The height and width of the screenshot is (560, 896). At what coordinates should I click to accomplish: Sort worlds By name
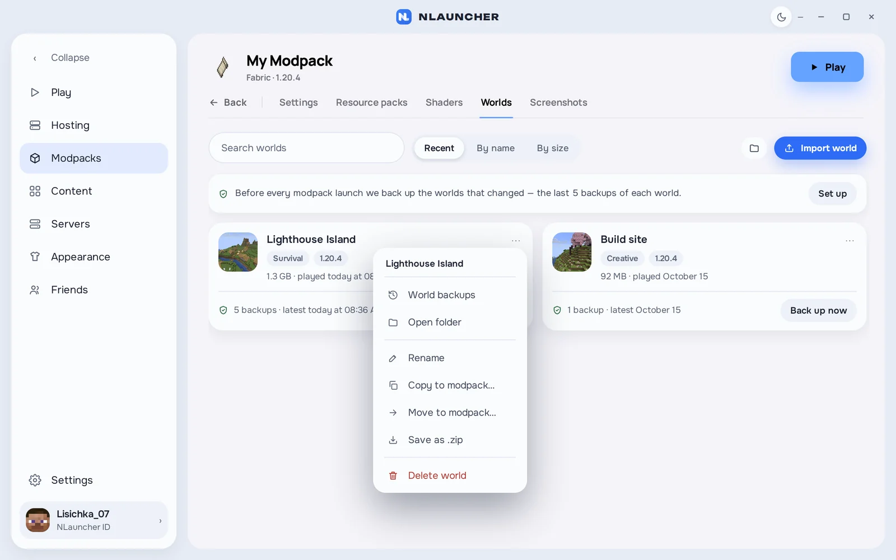[496, 148]
